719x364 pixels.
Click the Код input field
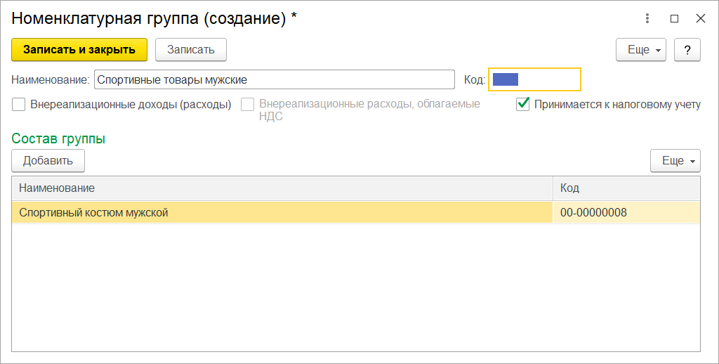coord(534,79)
